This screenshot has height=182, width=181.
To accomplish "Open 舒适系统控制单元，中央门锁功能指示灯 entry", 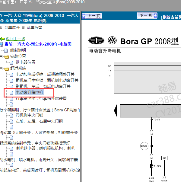I will 35,143.
